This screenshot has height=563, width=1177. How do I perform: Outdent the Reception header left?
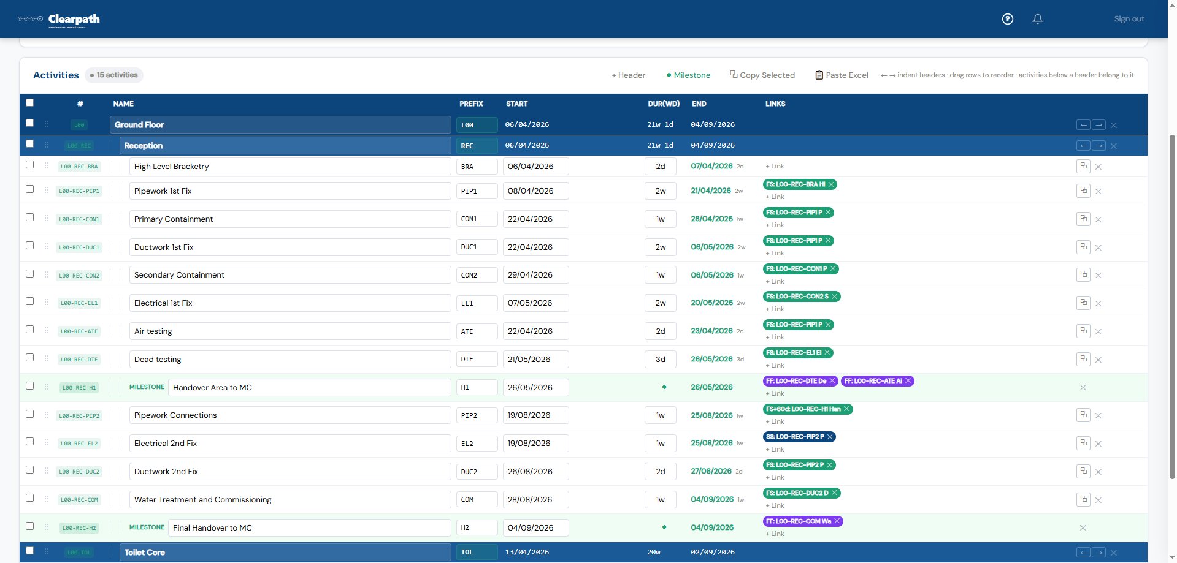pos(1083,146)
